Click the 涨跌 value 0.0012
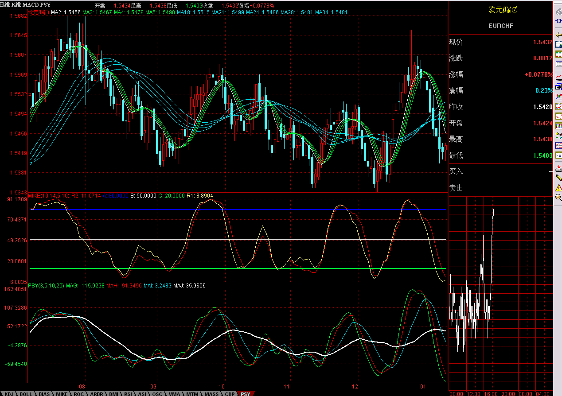The image size is (562, 396). (x=543, y=58)
